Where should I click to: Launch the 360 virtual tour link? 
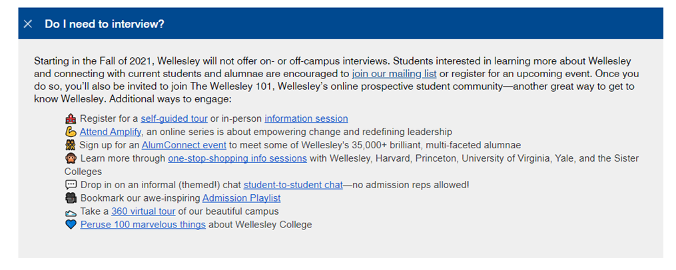(143, 211)
